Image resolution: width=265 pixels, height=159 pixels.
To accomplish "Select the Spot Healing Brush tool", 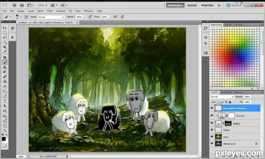I will pyautogui.click(x=5, y=57).
